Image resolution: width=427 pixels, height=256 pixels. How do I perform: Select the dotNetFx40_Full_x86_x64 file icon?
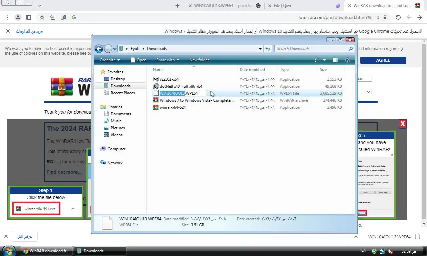point(156,86)
